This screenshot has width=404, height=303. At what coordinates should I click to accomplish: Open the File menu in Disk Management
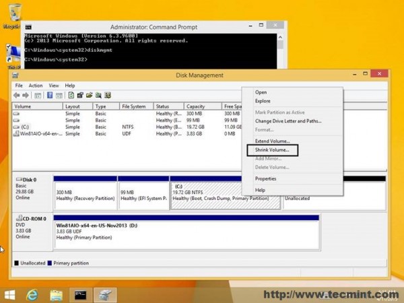coord(19,86)
